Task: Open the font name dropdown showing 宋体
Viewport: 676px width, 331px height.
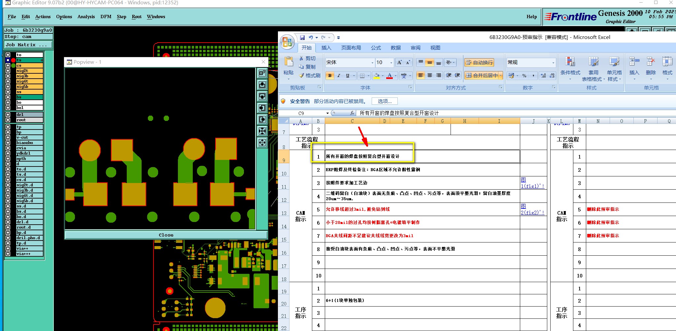Action: coord(372,62)
